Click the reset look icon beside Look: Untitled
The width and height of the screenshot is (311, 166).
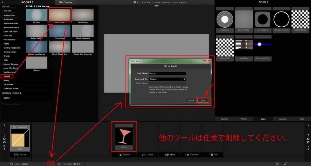click(x=11, y=164)
